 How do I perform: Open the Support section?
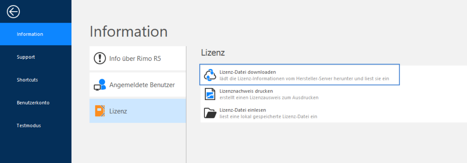click(36, 57)
